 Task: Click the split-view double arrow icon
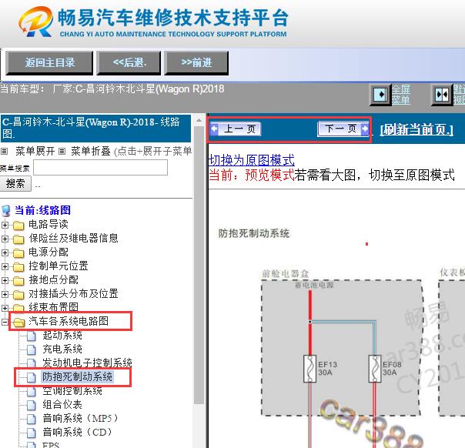tap(442, 95)
